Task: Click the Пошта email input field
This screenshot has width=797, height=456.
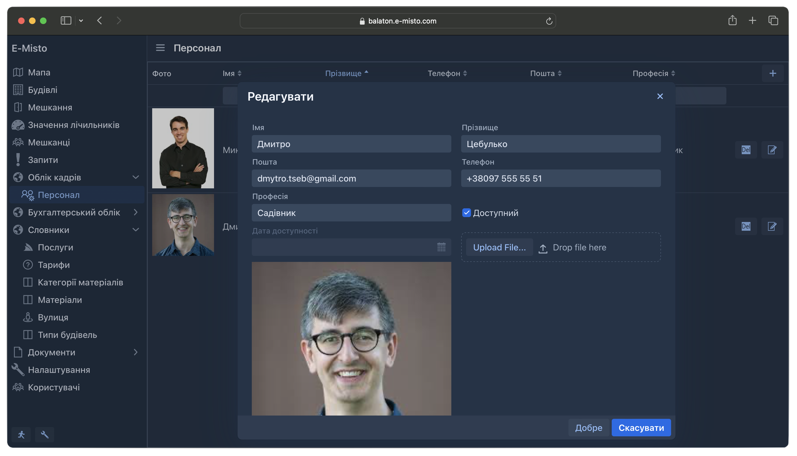Action: [351, 179]
